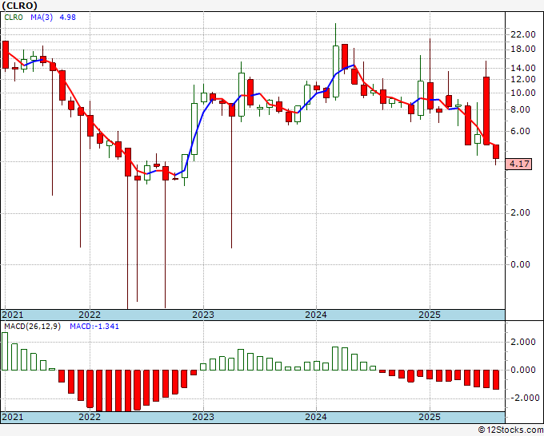Click the last red candle at chart's right edge
The image size is (544, 436).
point(496,153)
